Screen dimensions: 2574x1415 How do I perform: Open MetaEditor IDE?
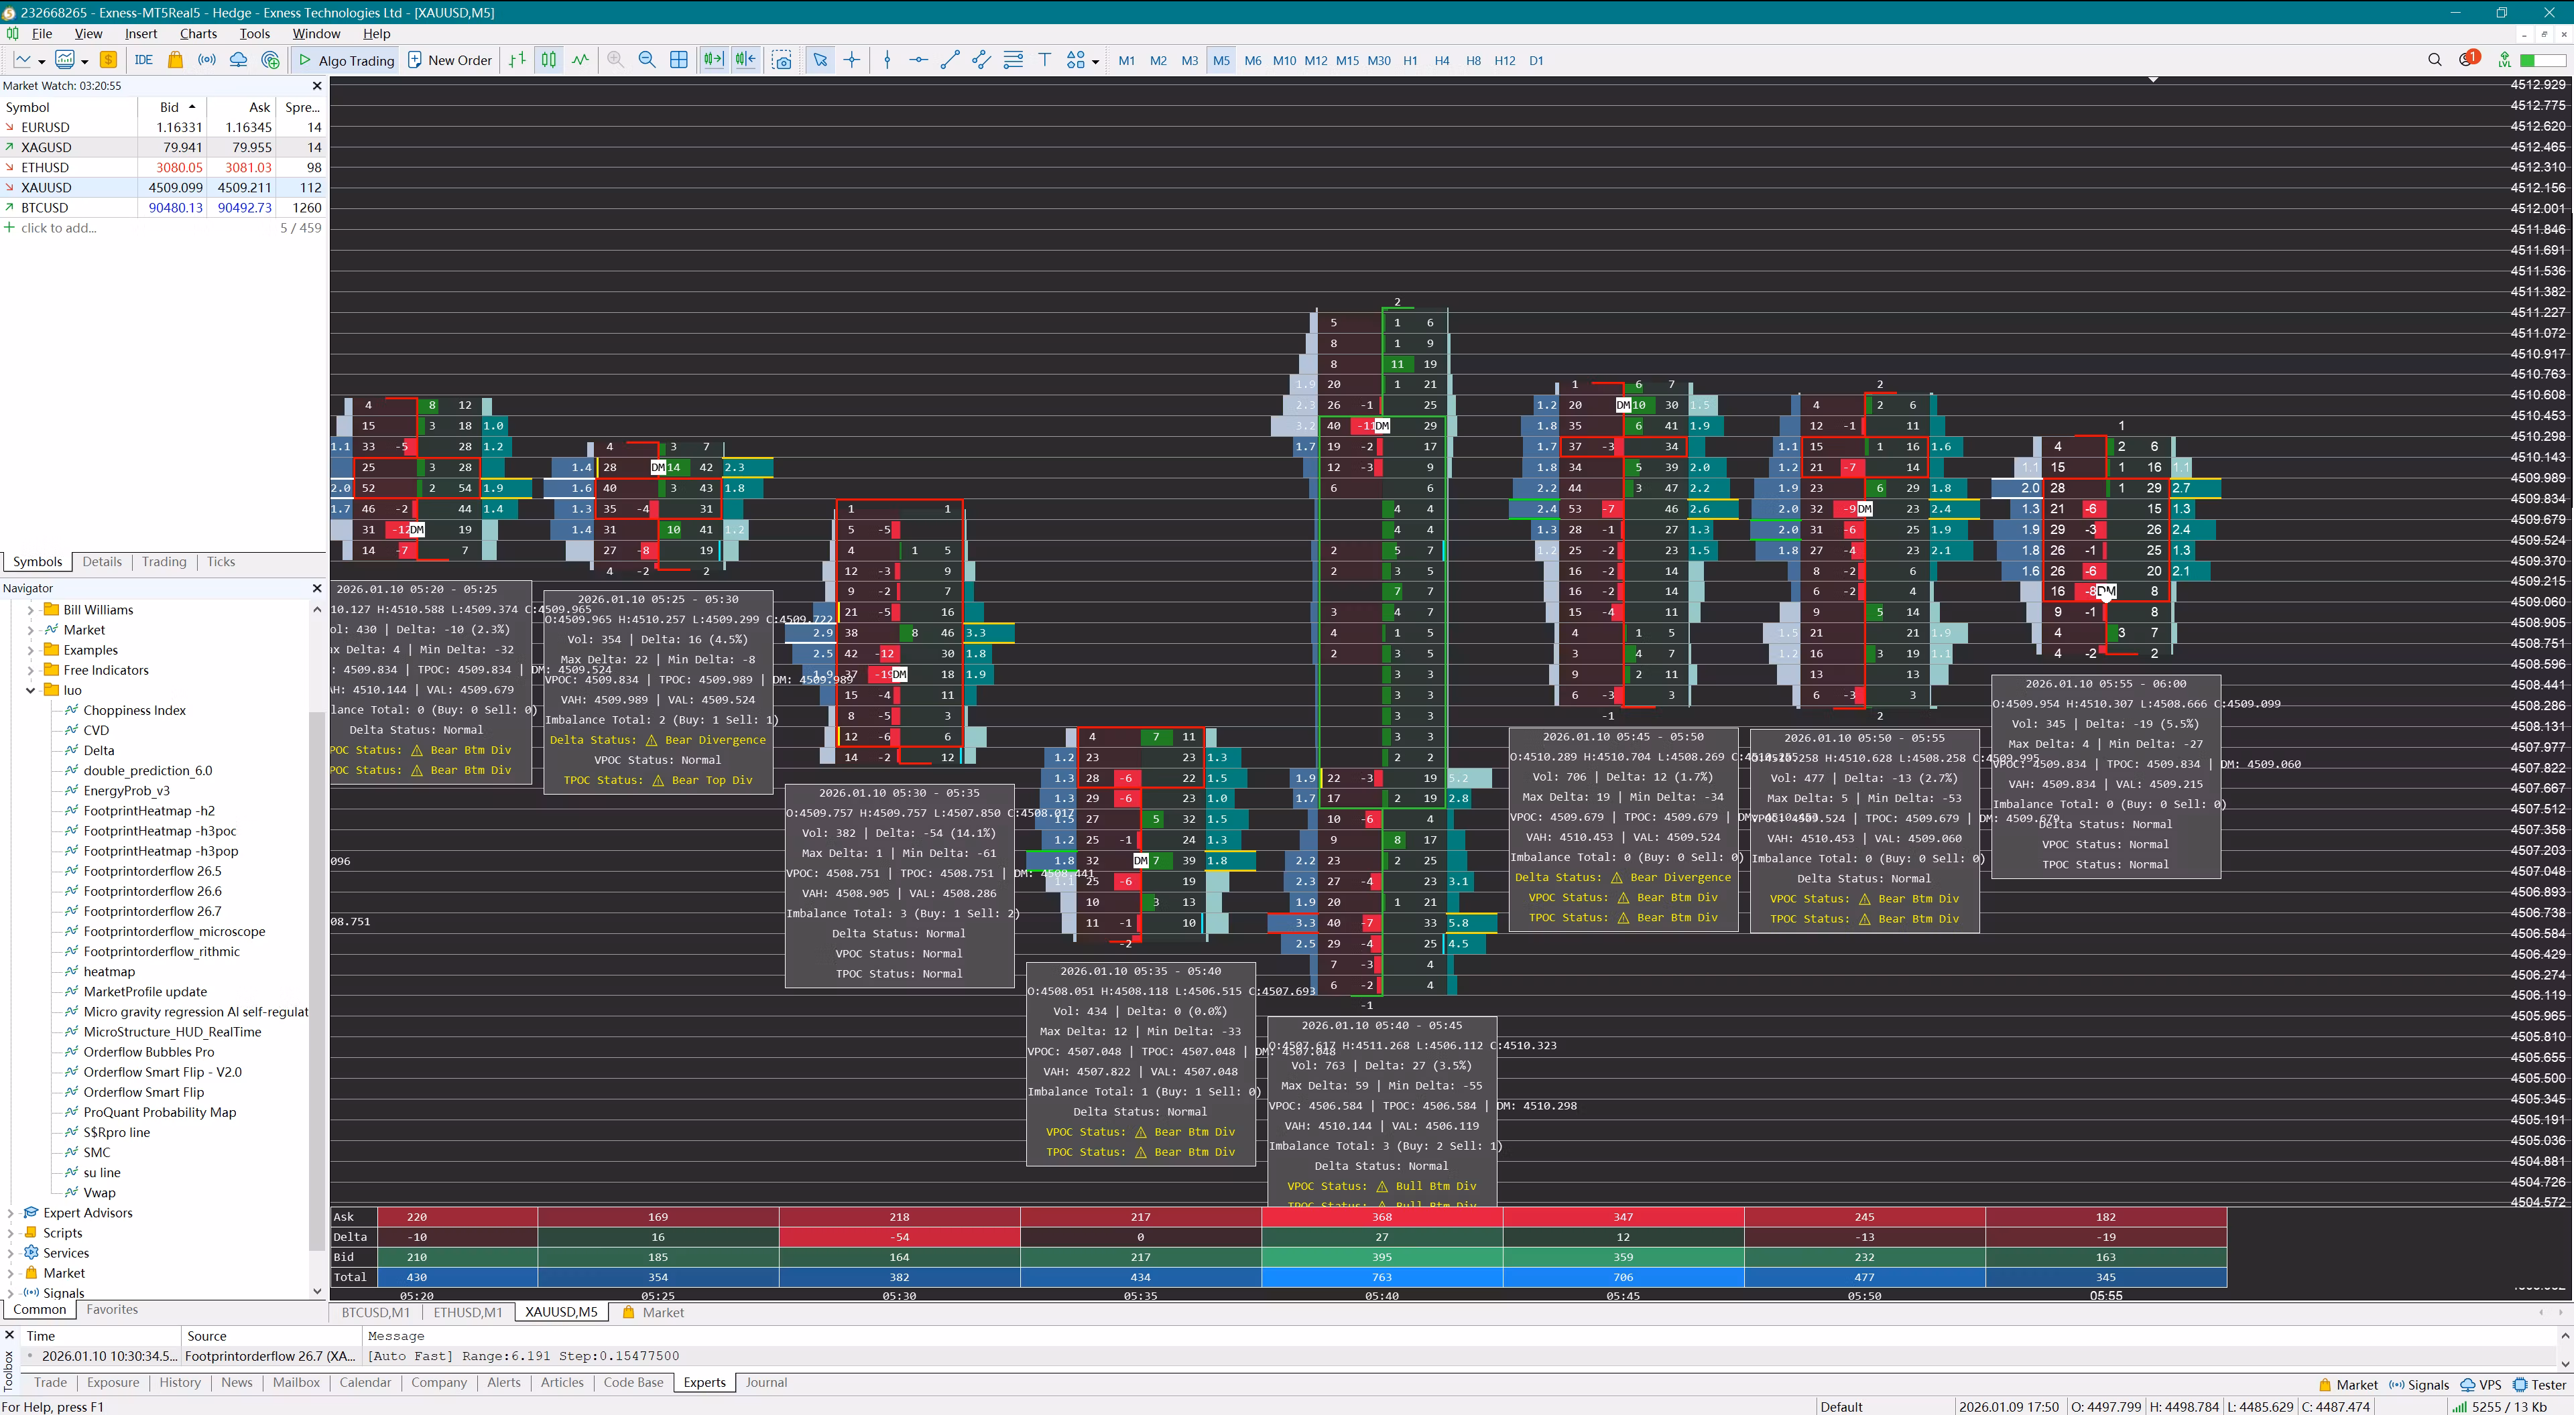144,60
